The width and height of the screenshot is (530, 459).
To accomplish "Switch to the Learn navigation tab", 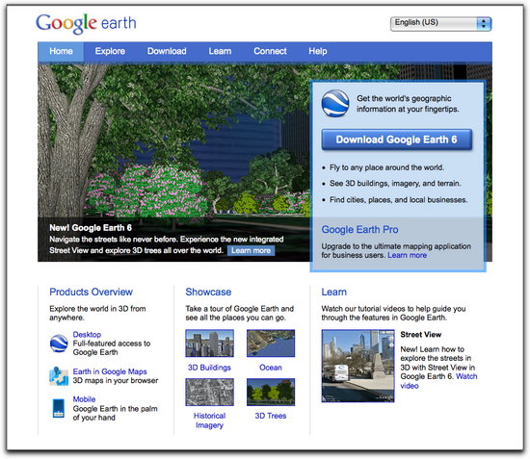I will click(220, 51).
